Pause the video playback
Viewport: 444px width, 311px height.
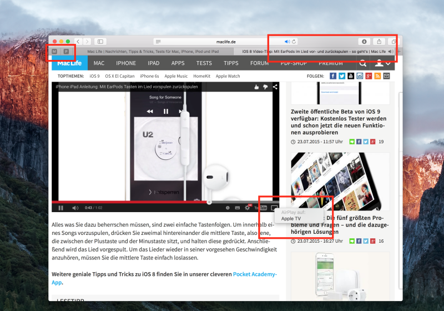click(x=60, y=208)
